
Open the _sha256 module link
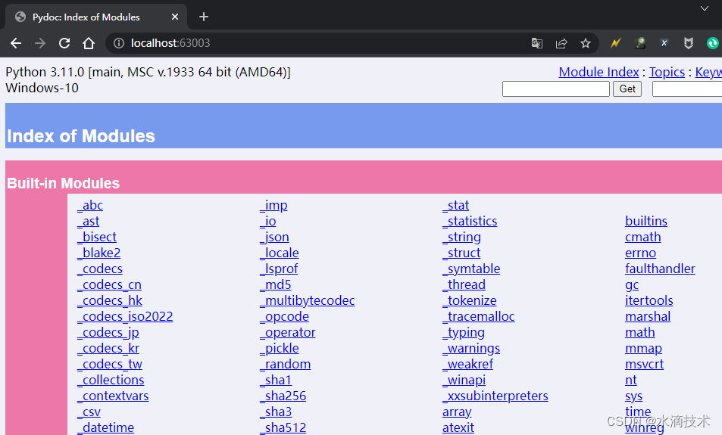(283, 396)
